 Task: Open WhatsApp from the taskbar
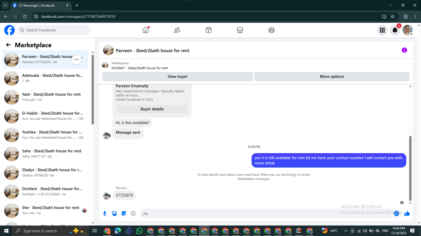(x=139, y=231)
